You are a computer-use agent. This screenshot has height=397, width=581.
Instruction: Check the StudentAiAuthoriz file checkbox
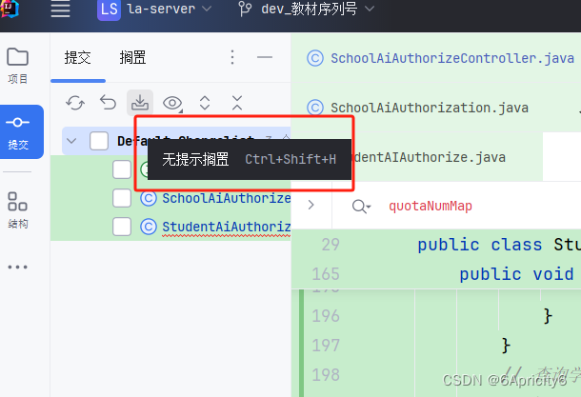pos(122,227)
